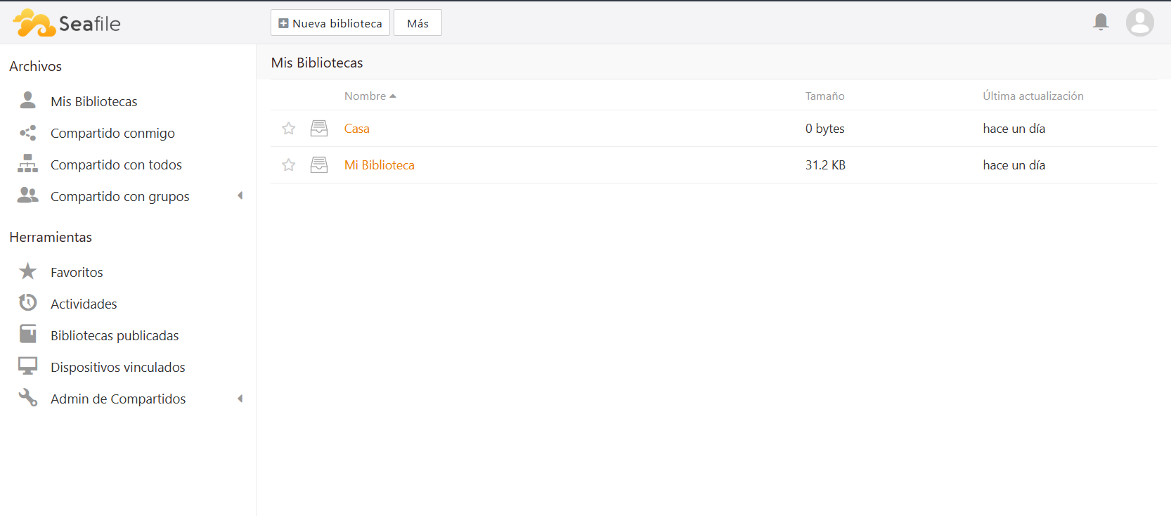
Task: Click the Nueva biblioteca button
Action: pyautogui.click(x=330, y=23)
